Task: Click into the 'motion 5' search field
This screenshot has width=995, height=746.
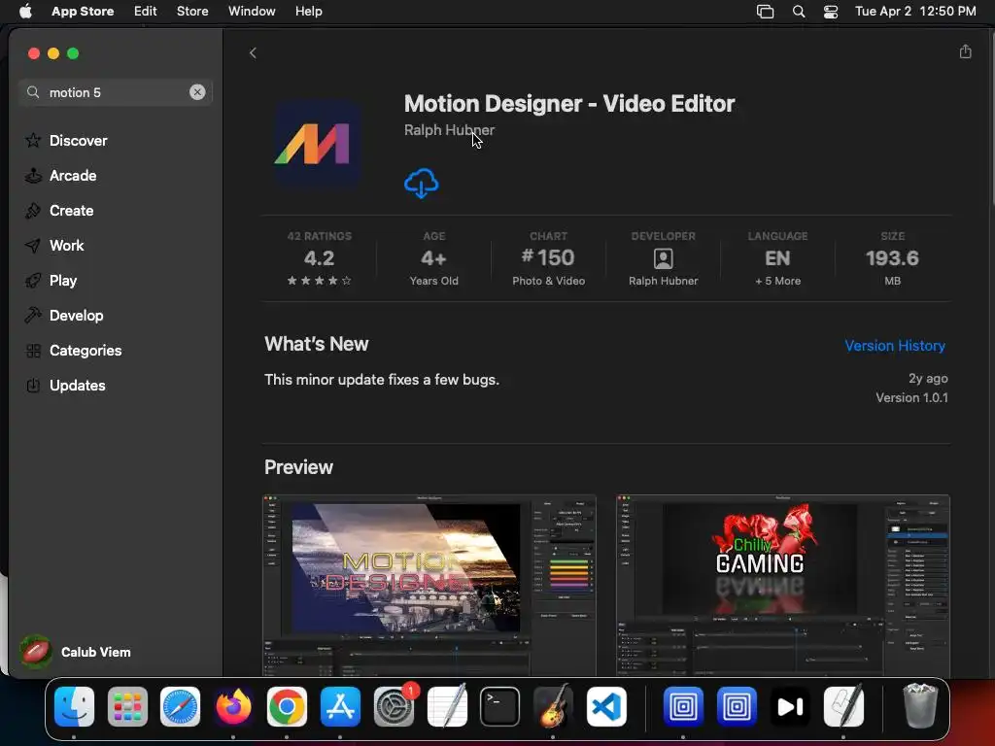Action: click(x=116, y=92)
